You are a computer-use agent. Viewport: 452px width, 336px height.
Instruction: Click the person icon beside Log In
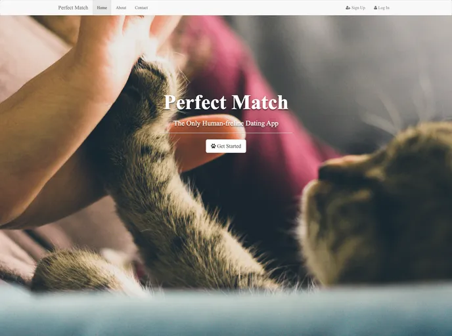[x=375, y=8]
